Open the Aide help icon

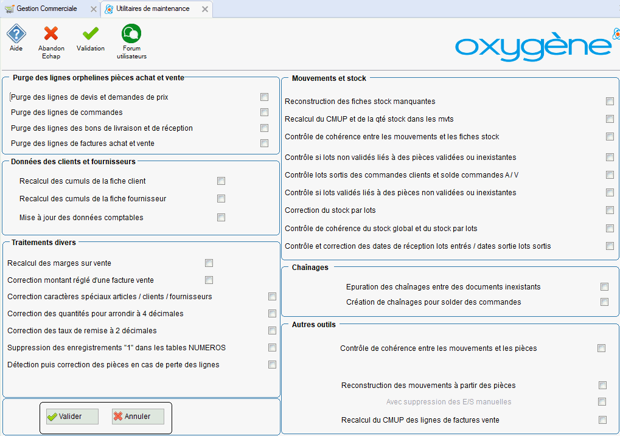[16, 33]
